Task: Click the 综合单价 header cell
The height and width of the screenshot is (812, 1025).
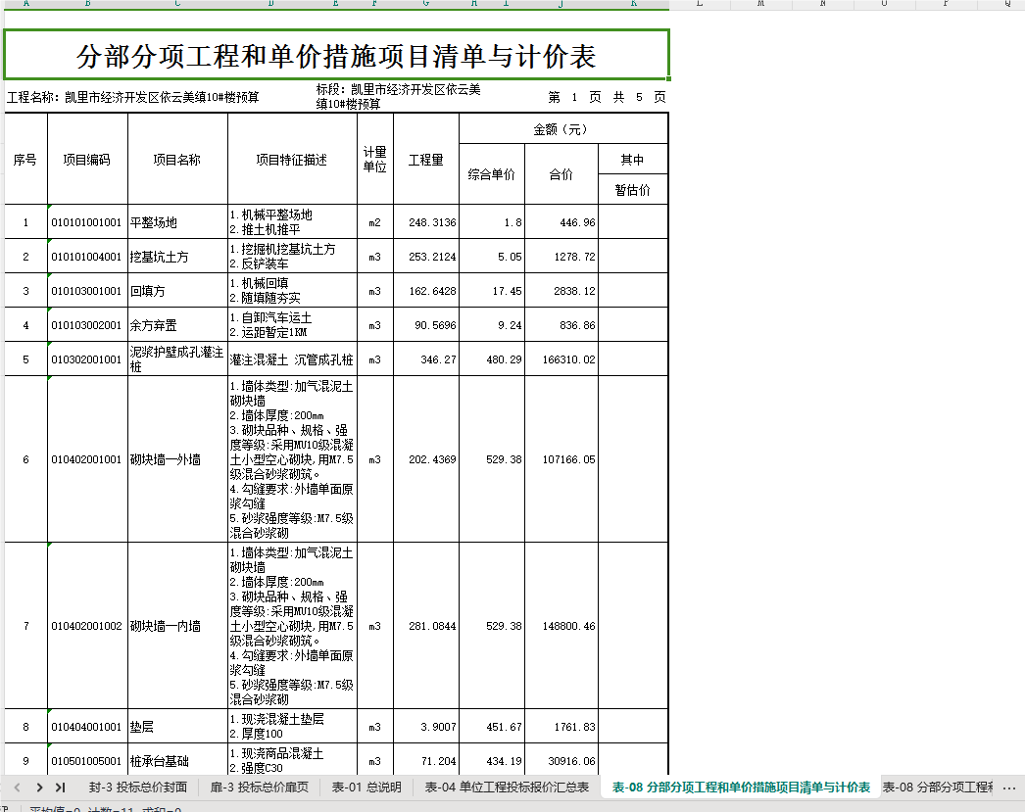Action: pyautogui.click(x=492, y=174)
